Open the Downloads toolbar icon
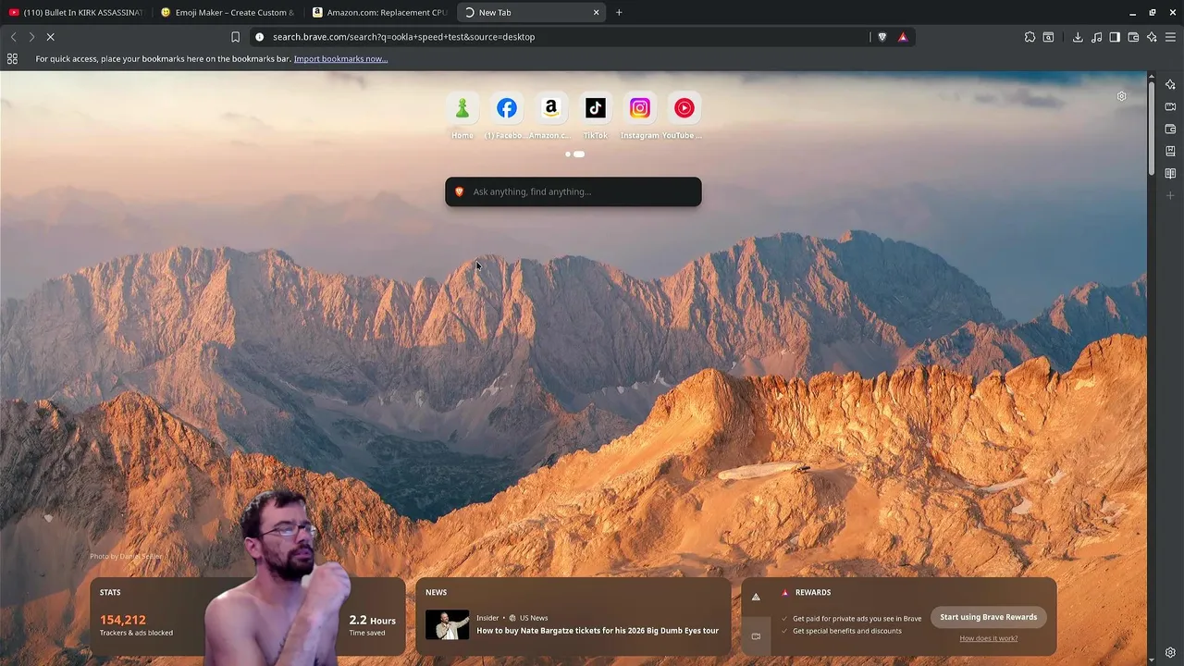Image resolution: width=1184 pixels, height=666 pixels. [x=1078, y=37]
